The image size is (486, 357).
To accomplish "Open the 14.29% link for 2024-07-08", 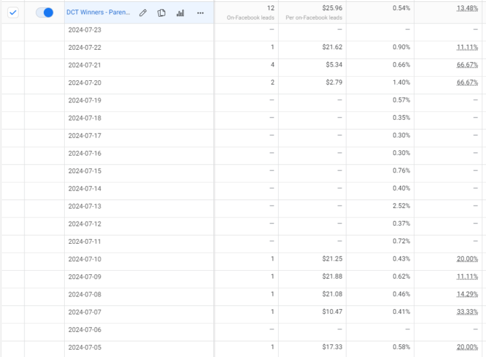I will [467, 294].
